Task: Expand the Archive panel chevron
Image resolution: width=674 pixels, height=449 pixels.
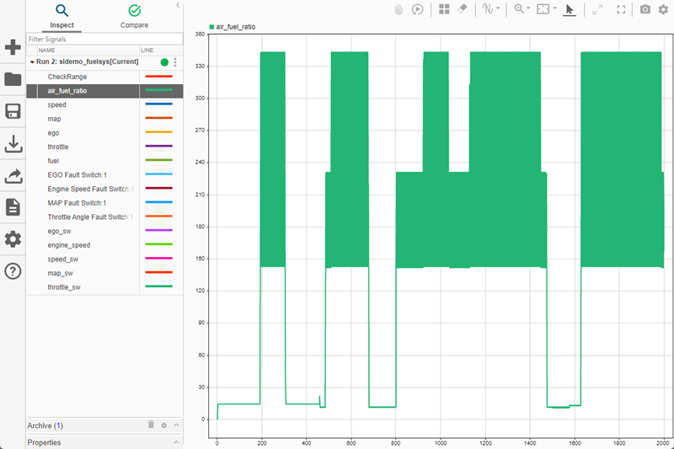Action: point(176,425)
